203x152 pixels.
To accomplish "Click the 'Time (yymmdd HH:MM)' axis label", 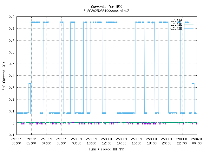I will [106, 149].
